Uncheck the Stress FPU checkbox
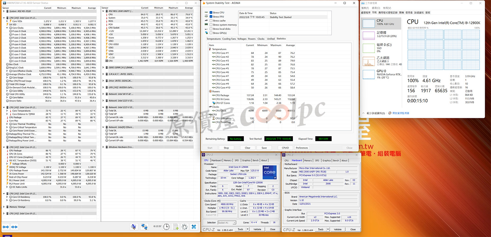 [211, 17]
